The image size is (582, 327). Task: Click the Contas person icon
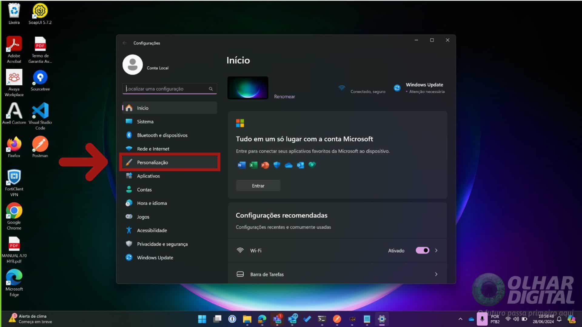click(x=129, y=190)
